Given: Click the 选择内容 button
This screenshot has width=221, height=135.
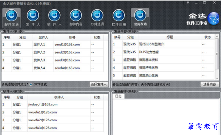Looking at the screenshot, I should 210,84.
